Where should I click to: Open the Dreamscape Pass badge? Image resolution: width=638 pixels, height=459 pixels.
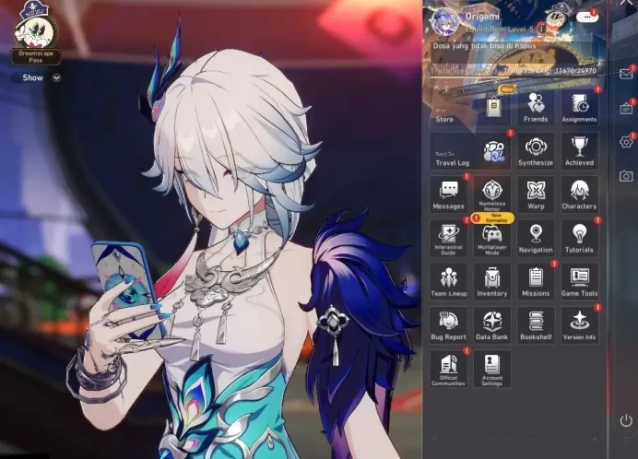pyautogui.click(x=36, y=33)
